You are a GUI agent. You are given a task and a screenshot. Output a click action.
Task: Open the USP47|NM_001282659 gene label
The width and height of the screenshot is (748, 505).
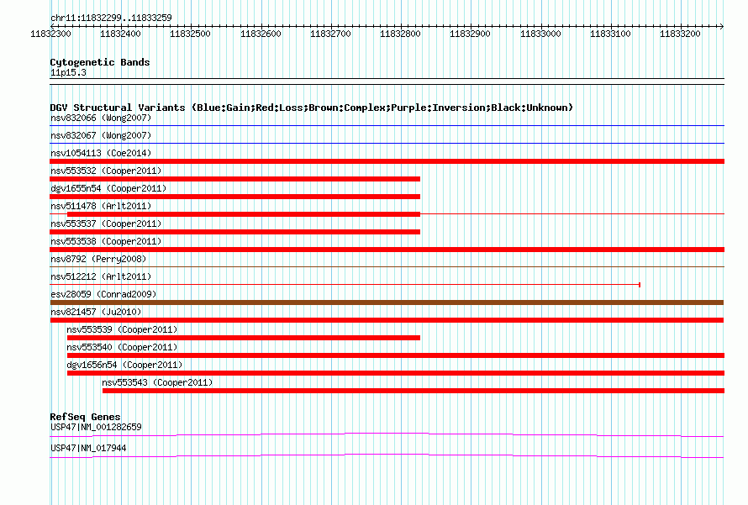(96, 427)
